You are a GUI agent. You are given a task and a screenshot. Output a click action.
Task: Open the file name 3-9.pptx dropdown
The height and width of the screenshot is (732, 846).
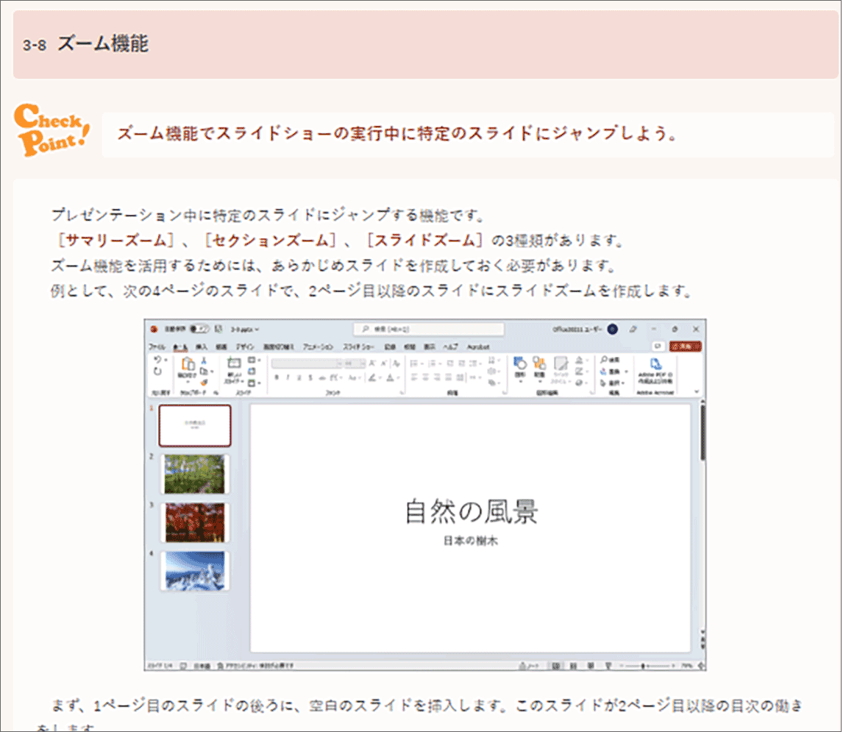point(245,329)
